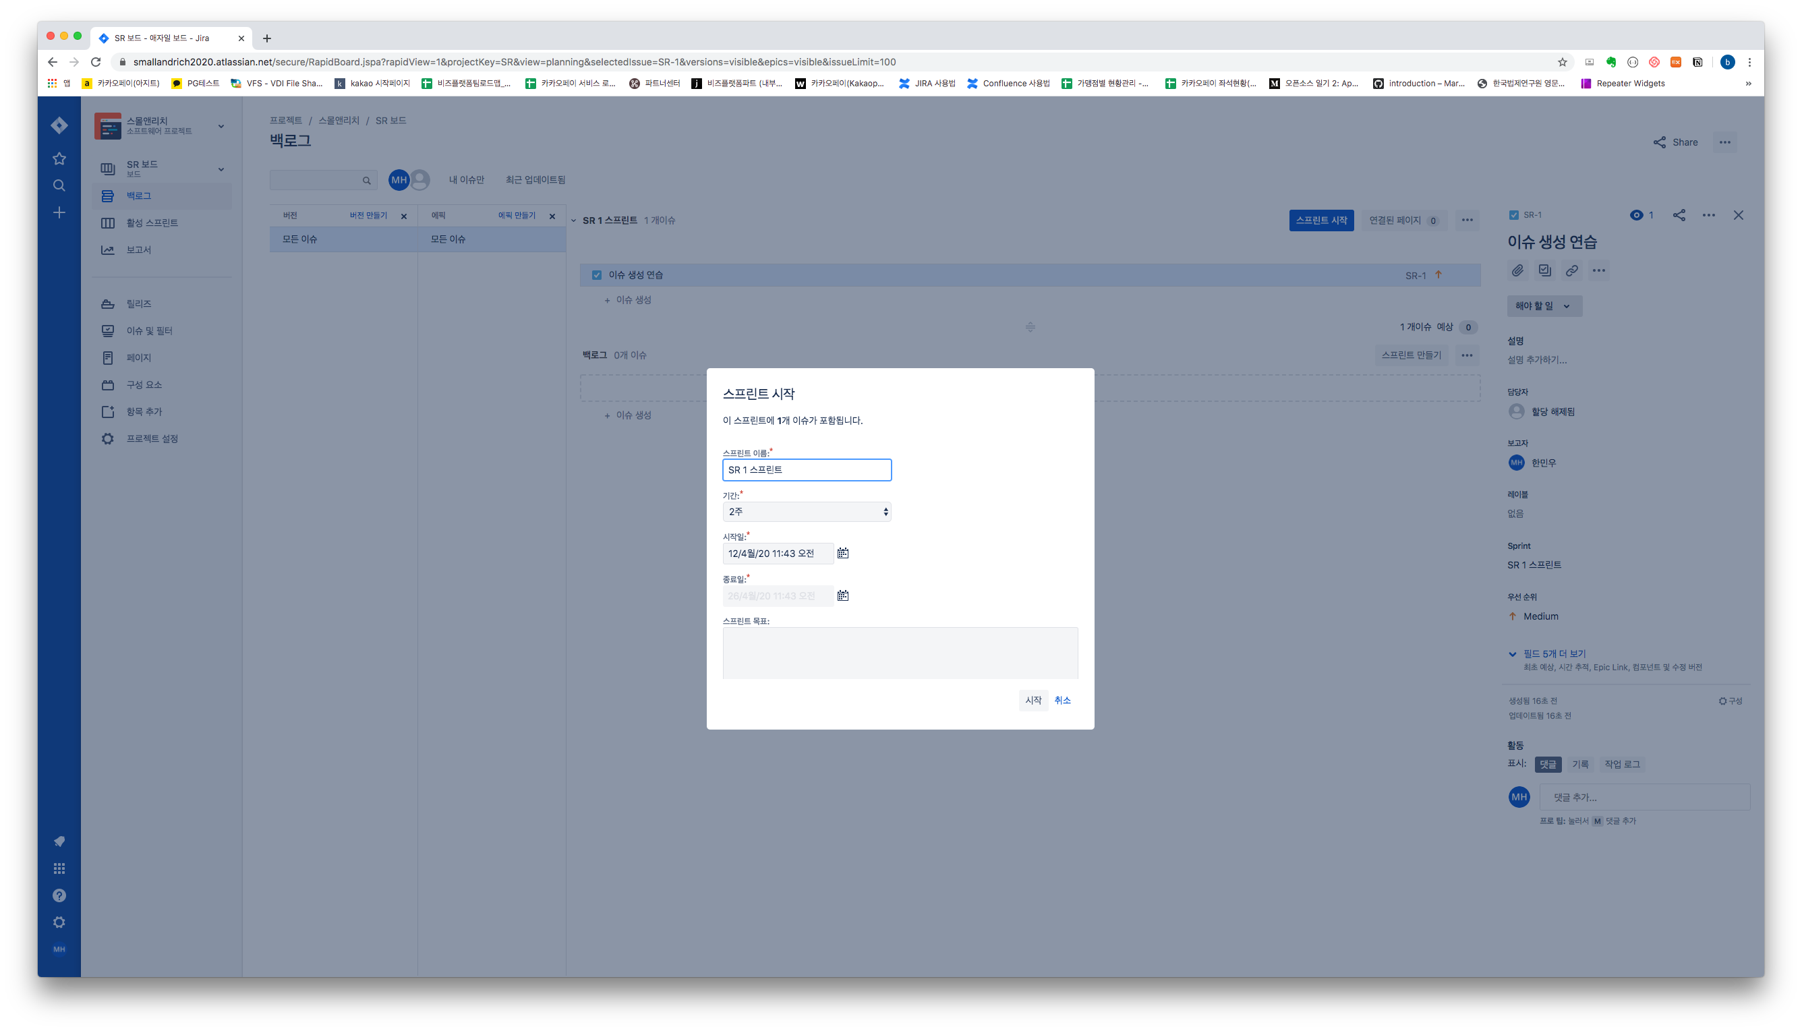Click the share icon in SR-1 panel header
Viewport: 1802px width, 1031px height.
[x=1679, y=215]
